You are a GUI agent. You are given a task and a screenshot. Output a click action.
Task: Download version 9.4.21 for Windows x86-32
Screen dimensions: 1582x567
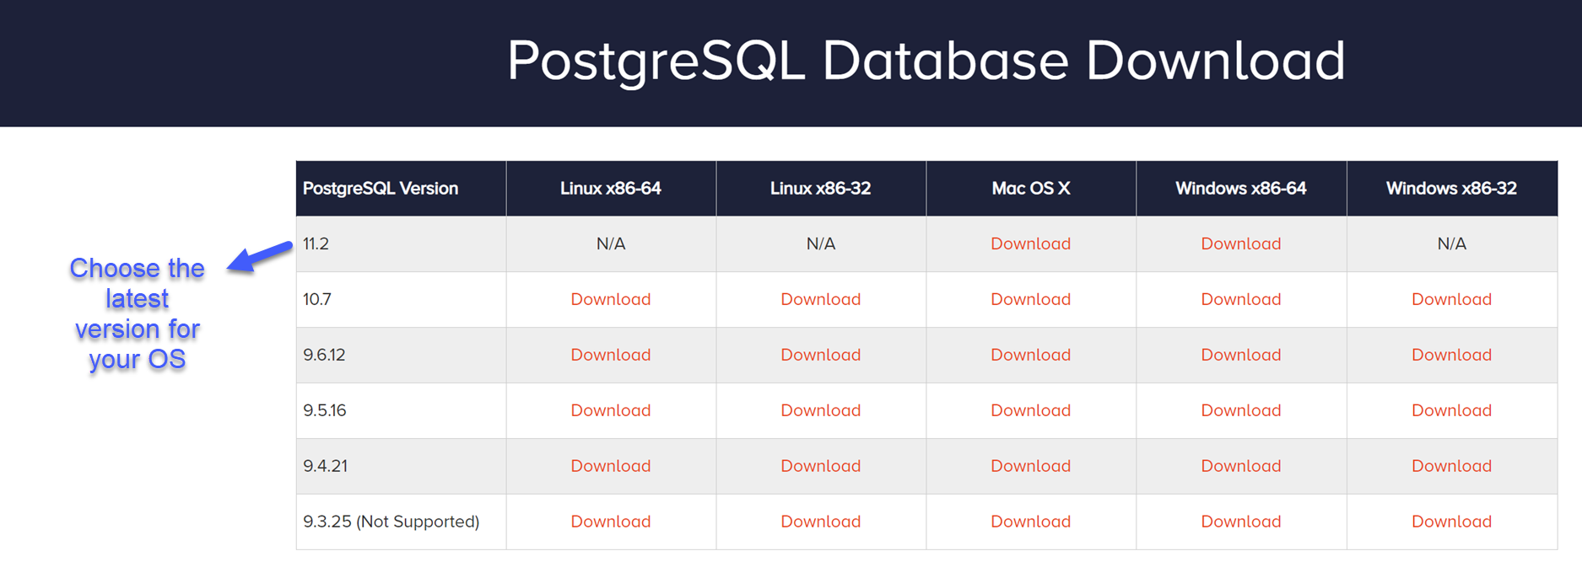click(1451, 466)
